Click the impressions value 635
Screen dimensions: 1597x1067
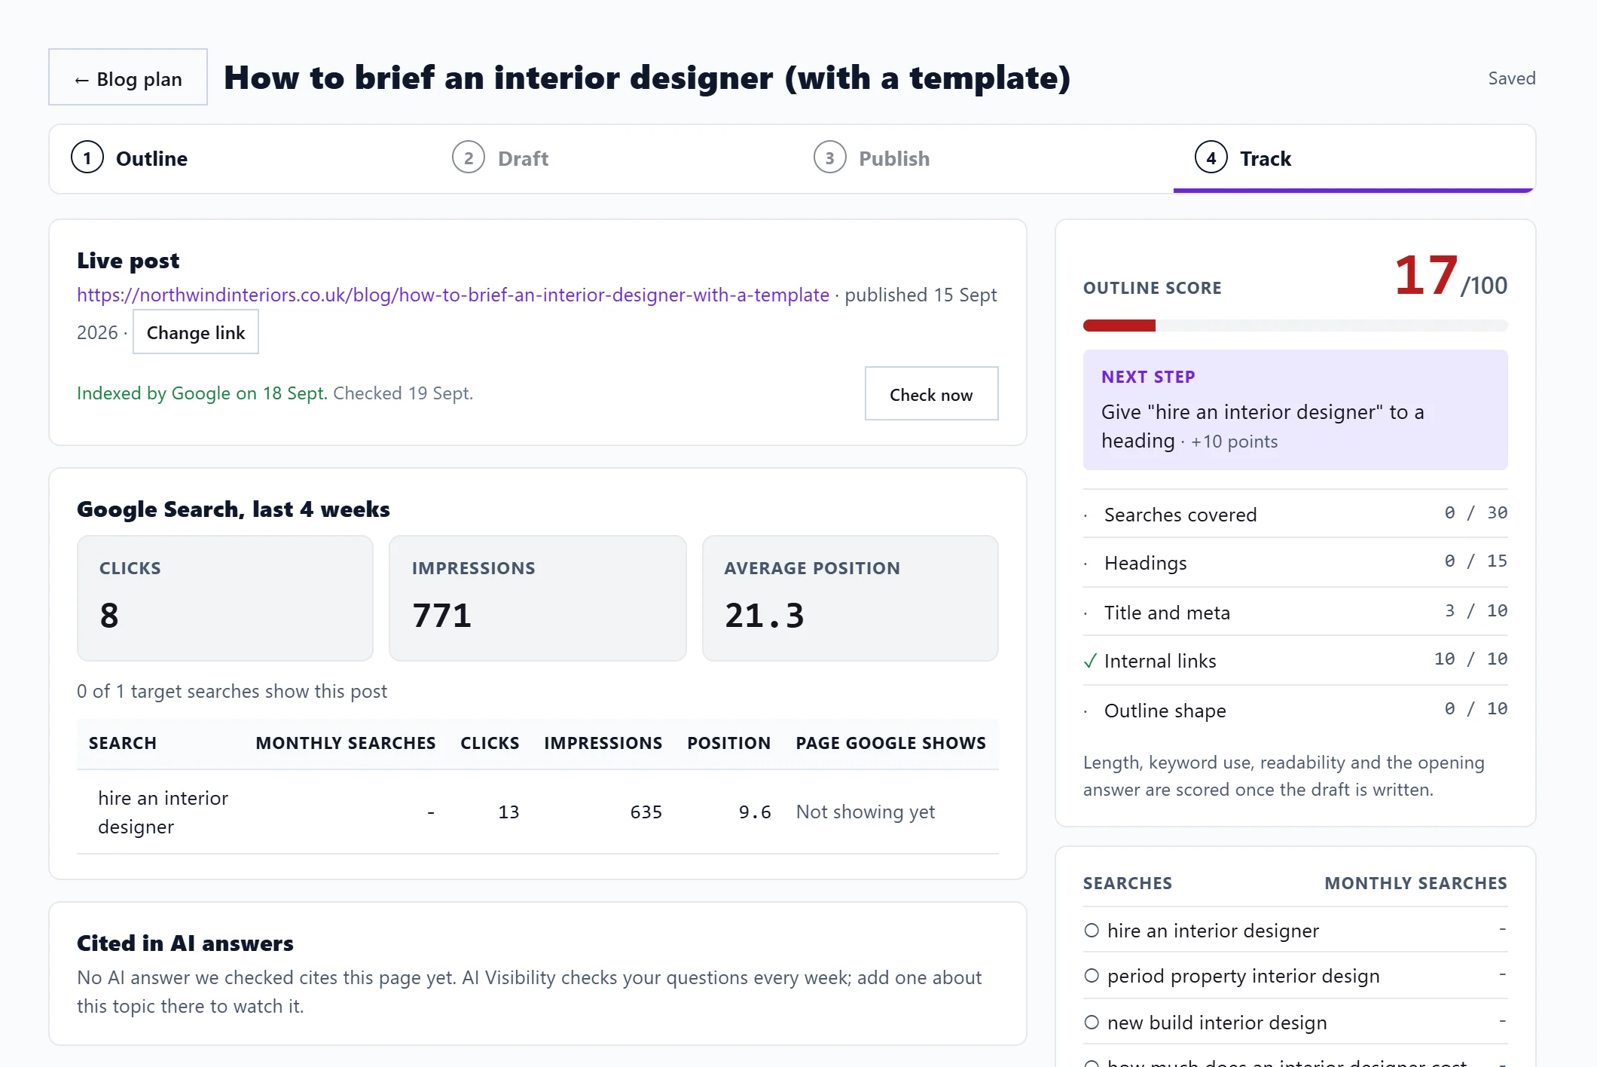(x=646, y=812)
